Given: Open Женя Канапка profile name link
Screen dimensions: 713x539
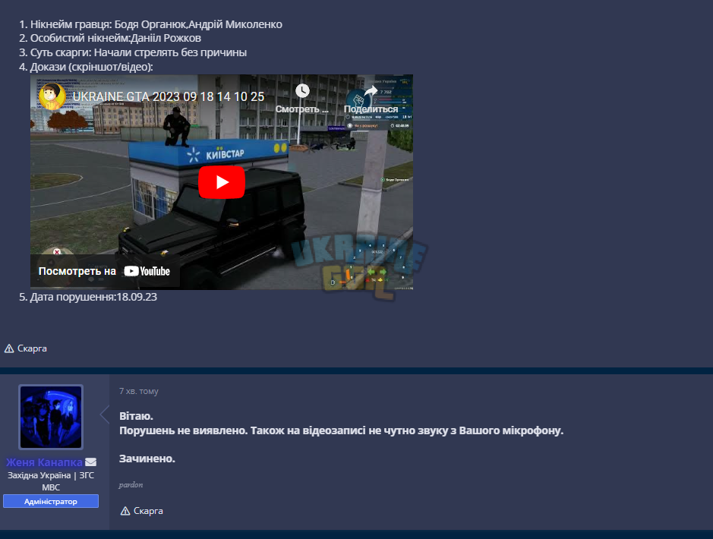Looking at the screenshot, I should (x=44, y=462).
